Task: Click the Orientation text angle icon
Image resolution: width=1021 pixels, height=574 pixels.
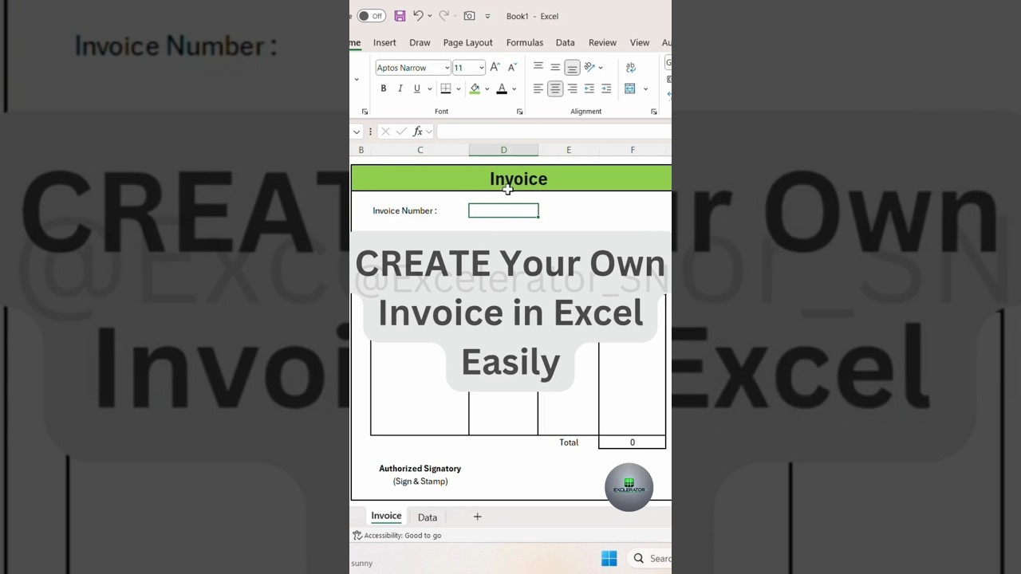Action: (x=589, y=67)
